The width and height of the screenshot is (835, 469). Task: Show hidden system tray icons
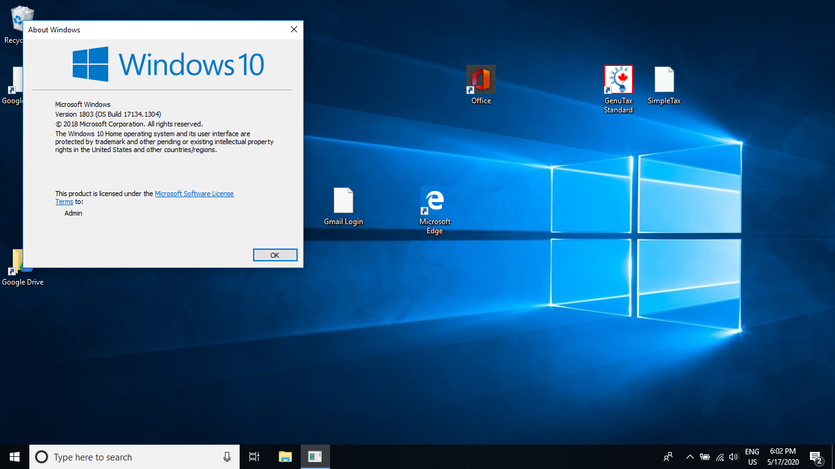tap(690, 457)
